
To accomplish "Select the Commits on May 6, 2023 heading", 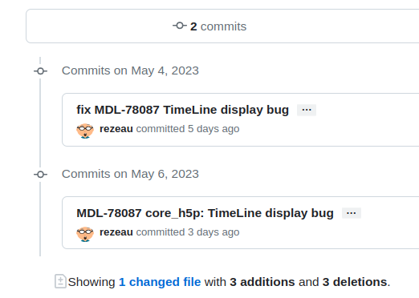I will (x=130, y=174).
